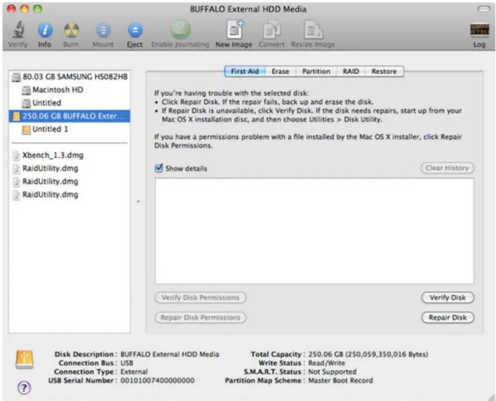496x401 pixels.
Task: Select the Untitled 1 volume
Action: click(69, 129)
